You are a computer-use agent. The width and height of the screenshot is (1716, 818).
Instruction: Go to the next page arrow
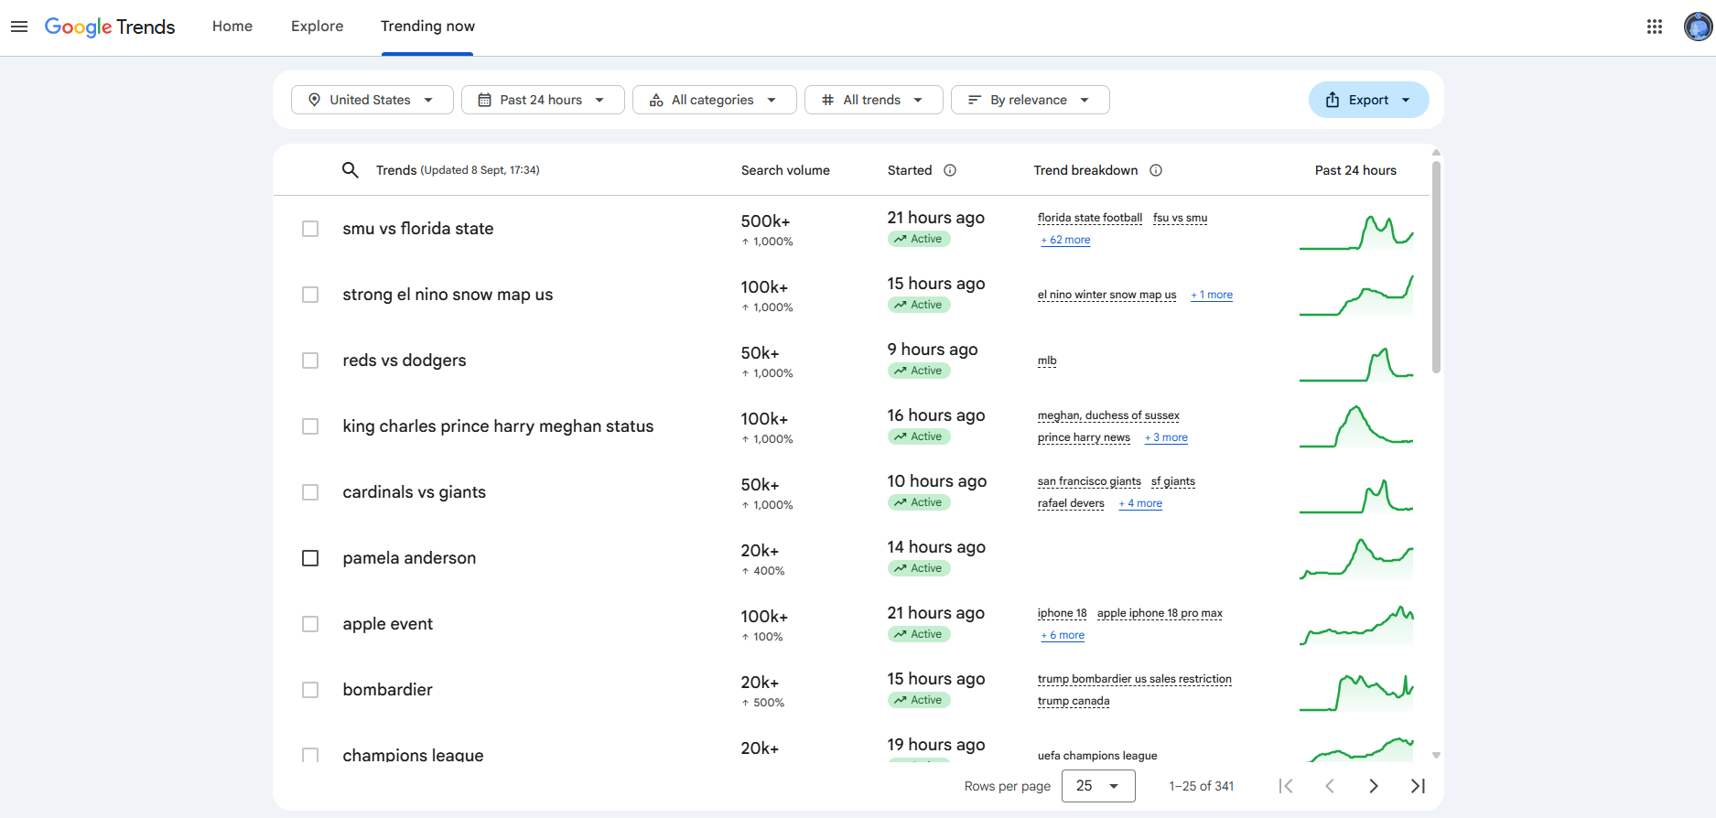(x=1374, y=786)
